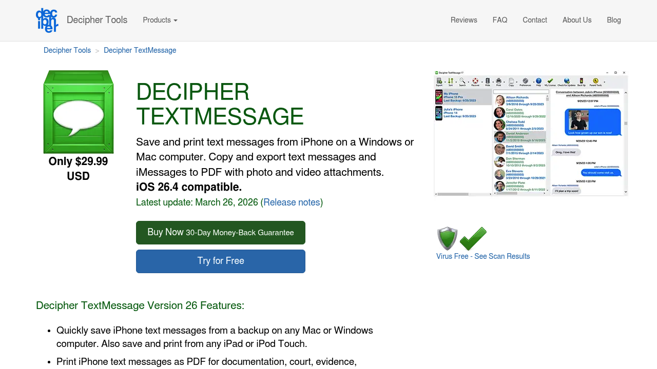Click the Search magnifier icon in Decipher toolbar
The width and height of the screenshot is (657, 369).
(x=462, y=80)
